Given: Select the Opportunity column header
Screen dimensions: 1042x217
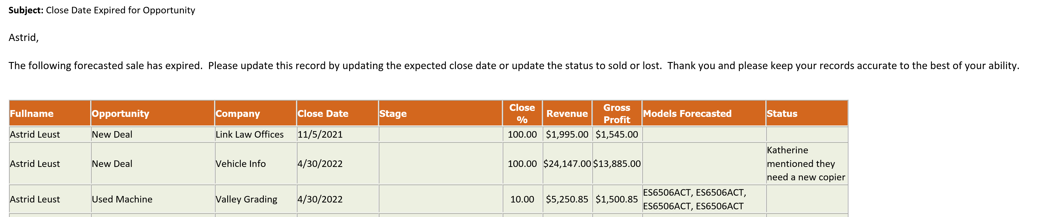Looking at the screenshot, I should [153, 113].
